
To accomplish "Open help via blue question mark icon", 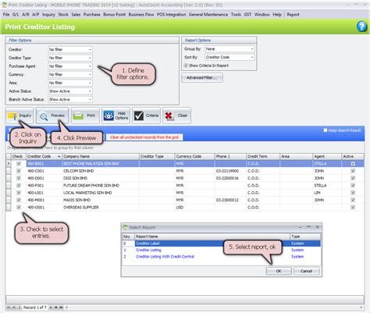I will [361, 27].
